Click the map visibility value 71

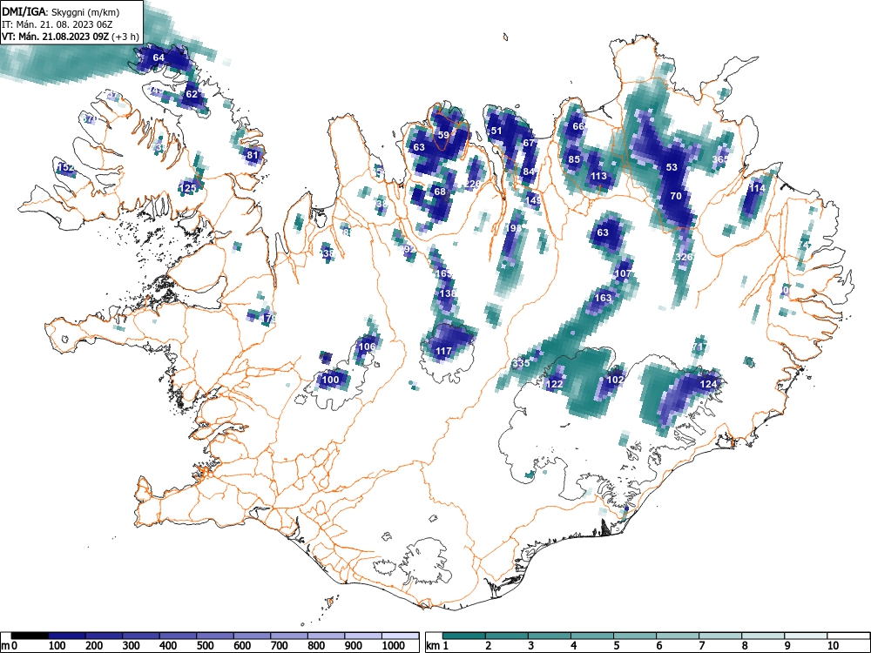tap(699, 347)
